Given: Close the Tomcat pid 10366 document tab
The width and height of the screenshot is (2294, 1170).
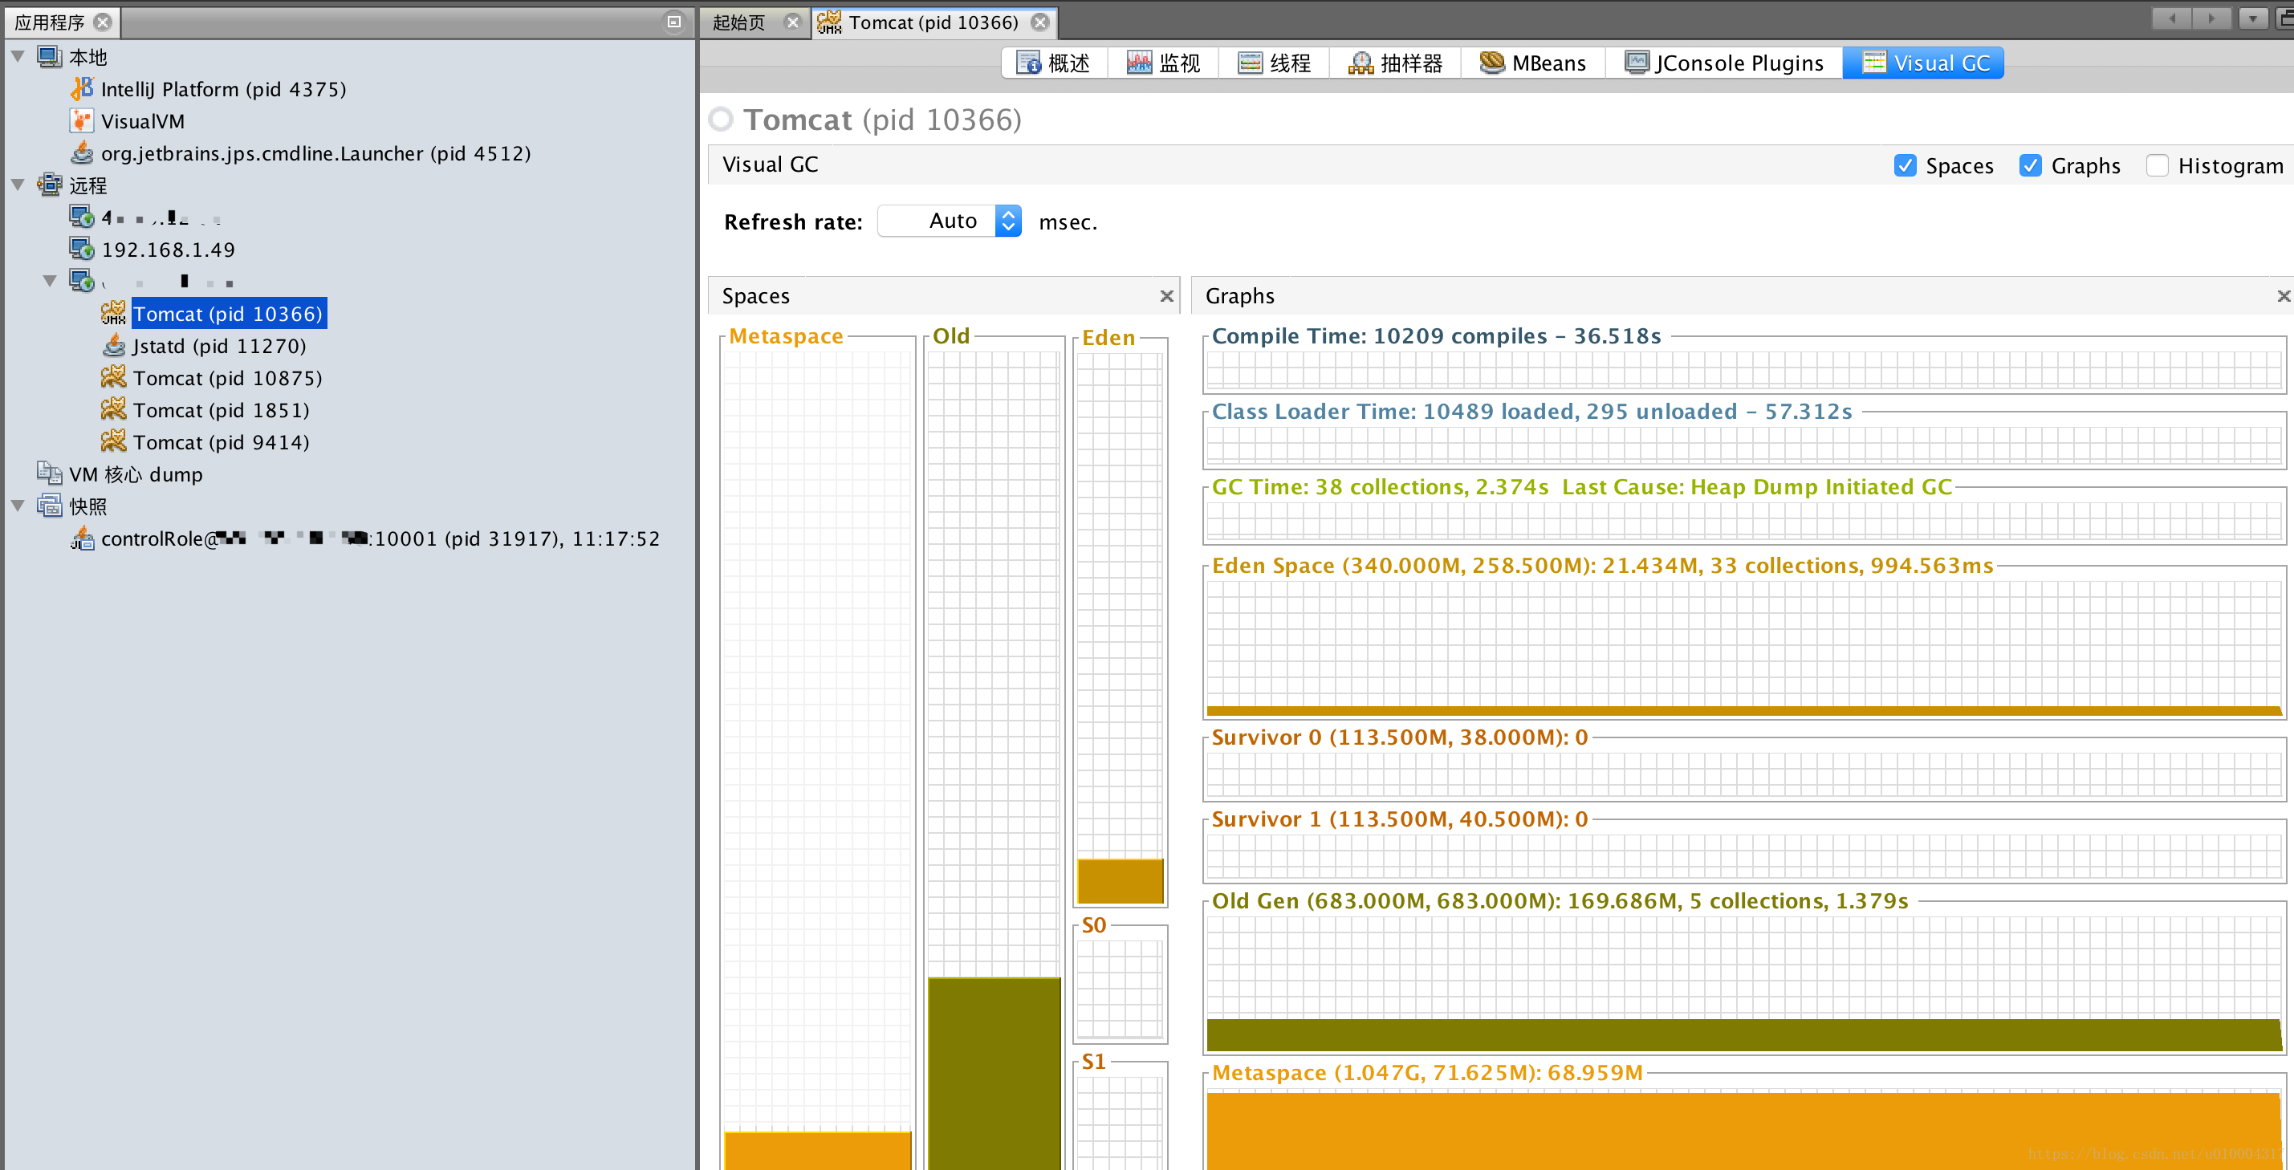Looking at the screenshot, I should 1039,22.
